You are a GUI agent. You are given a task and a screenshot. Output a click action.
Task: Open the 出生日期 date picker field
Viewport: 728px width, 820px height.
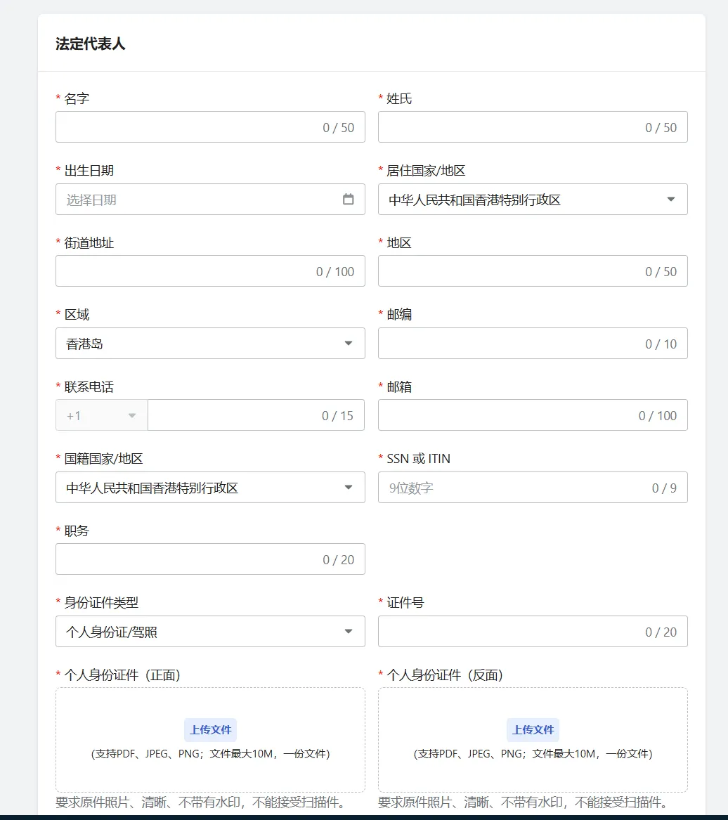197,200
